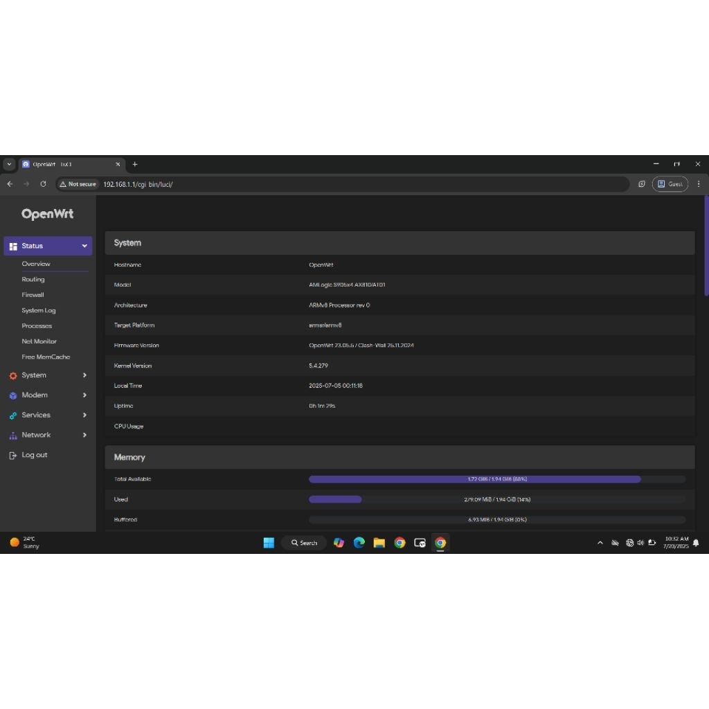The image size is (709, 709).
Task: Click the Uptime value text
Action: pos(322,406)
